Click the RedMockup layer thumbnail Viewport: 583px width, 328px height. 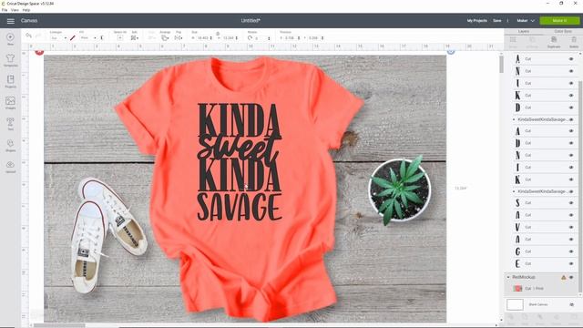tap(517, 289)
